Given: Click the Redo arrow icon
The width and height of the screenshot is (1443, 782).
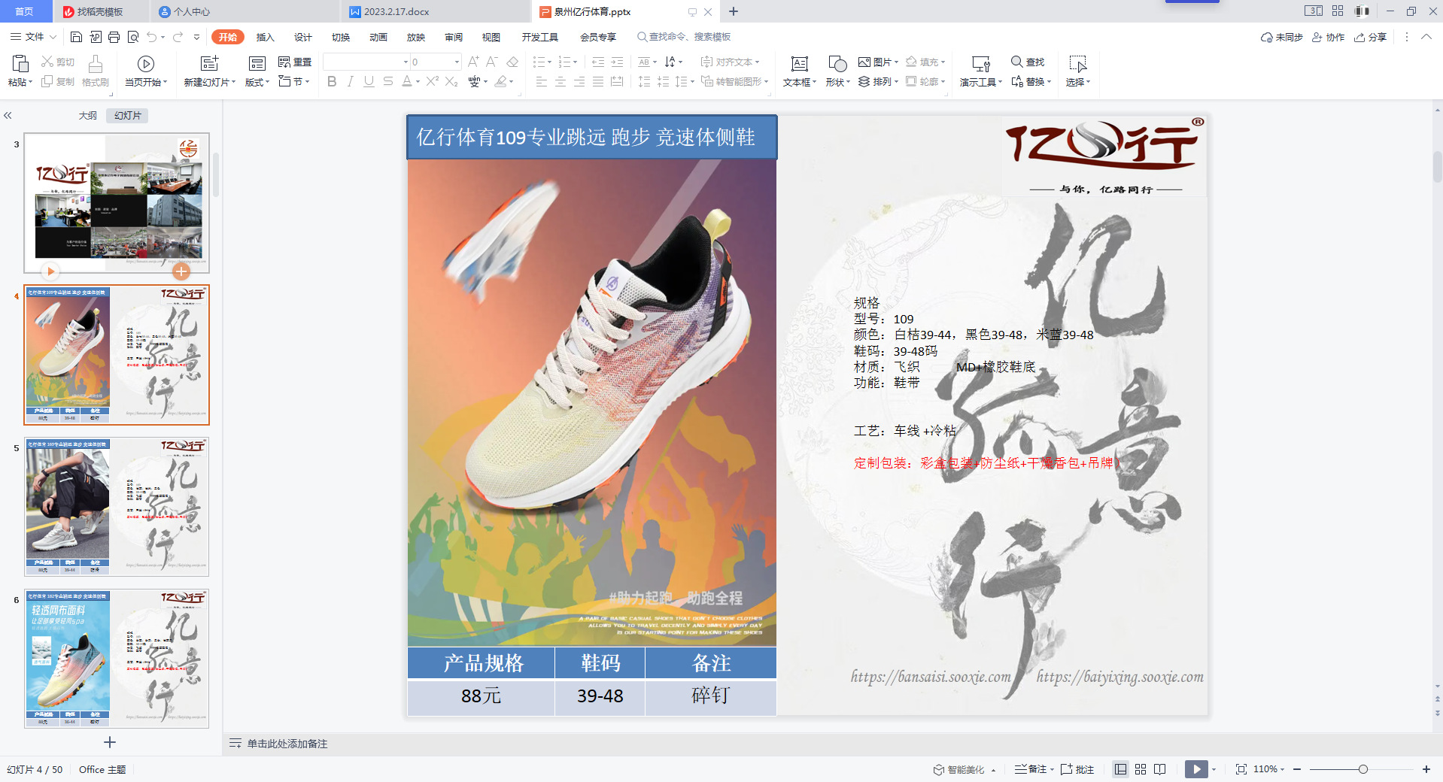Looking at the screenshot, I should [x=178, y=37].
